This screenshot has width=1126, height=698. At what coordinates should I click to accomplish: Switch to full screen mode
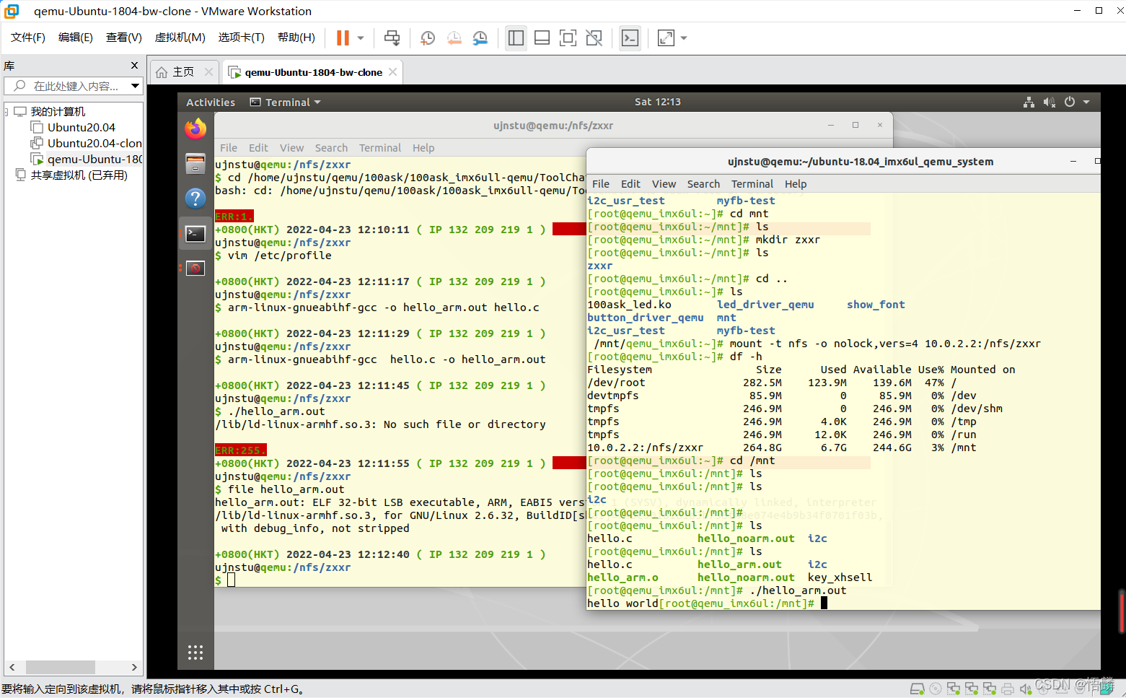click(568, 38)
